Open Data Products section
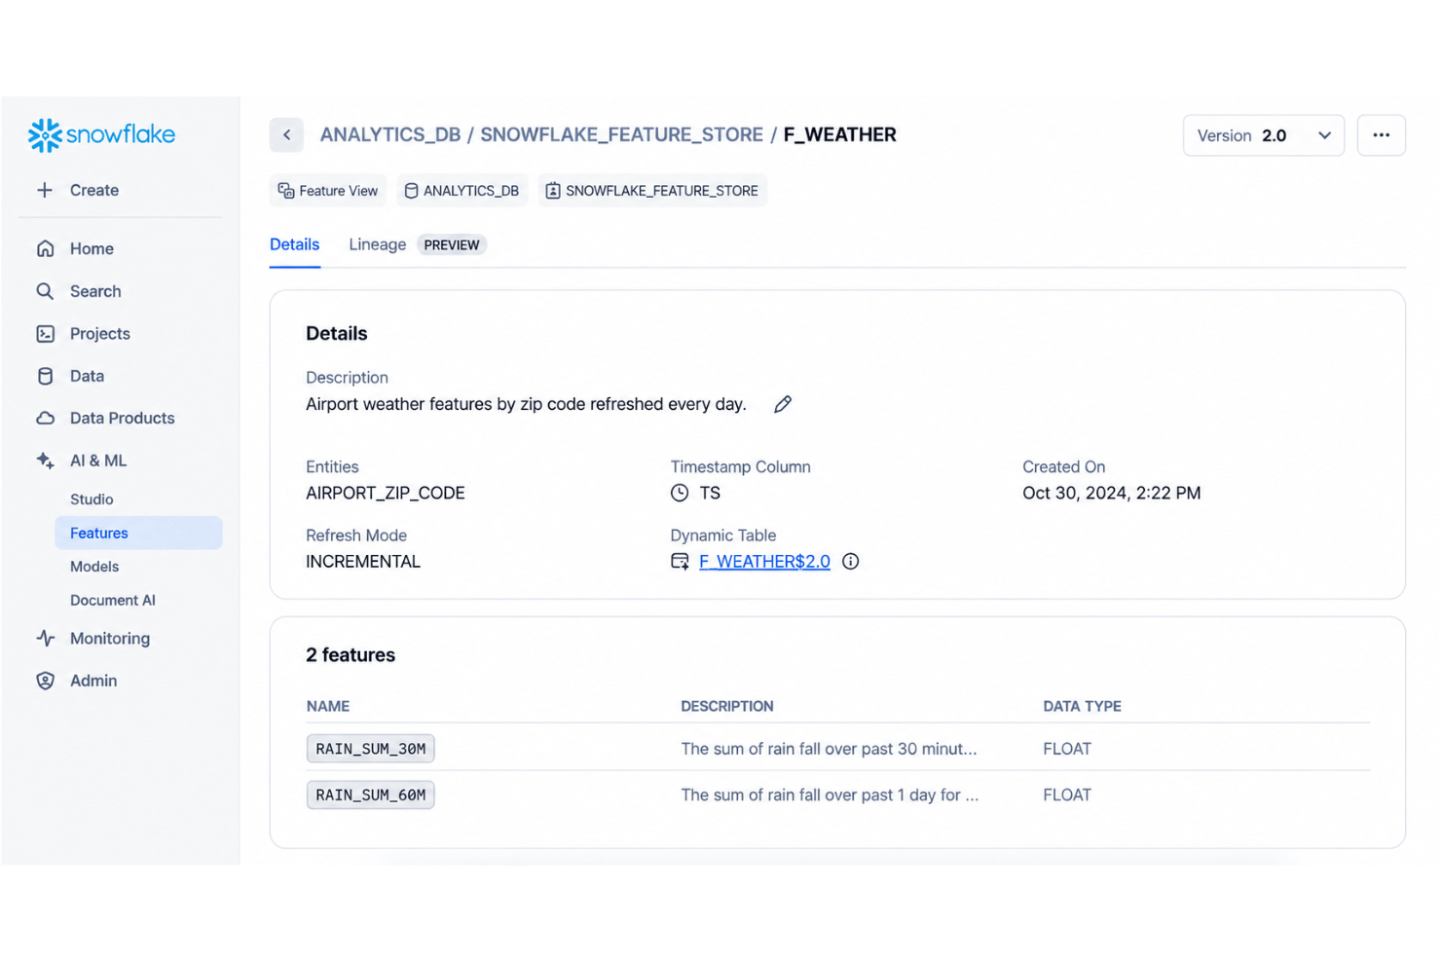1441x961 pixels. [122, 419]
